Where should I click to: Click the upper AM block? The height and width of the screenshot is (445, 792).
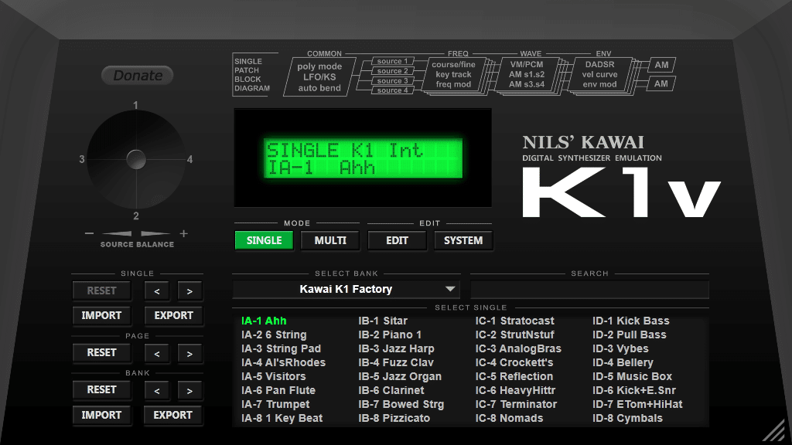click(x=661, y=65)
